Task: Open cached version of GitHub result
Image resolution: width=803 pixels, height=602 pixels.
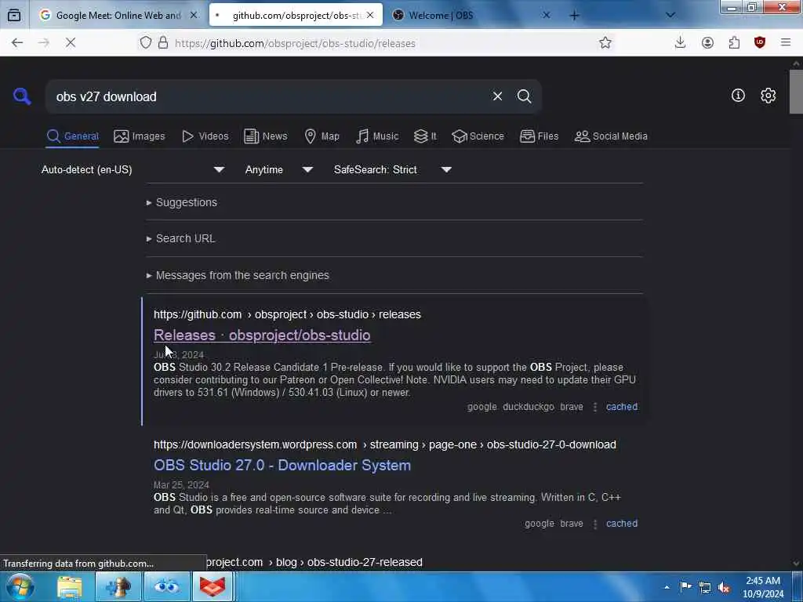Action: click(x=622, y=407)
